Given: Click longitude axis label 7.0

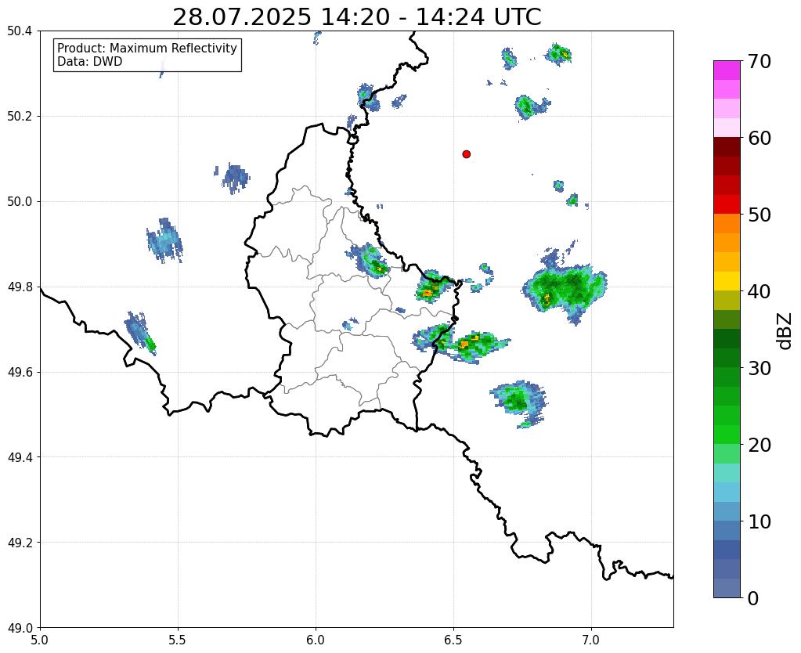Looking at the screenshot, I should [x=592, y=640].
